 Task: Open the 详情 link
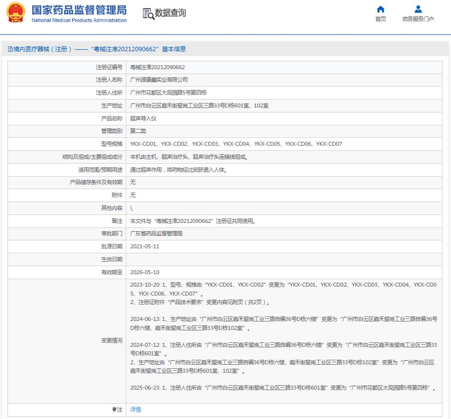[136, 410]
